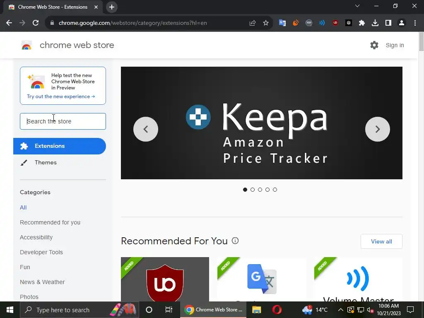Open the Volume Master toolbar extension icon
Screen dimensions: 424x318
[x=322, y=23]
